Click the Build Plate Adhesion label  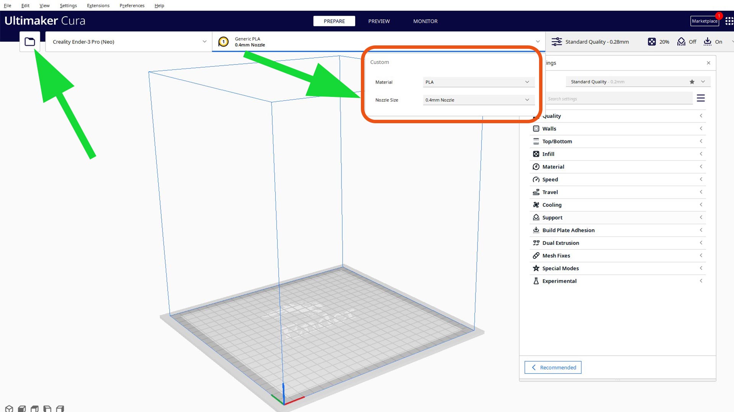(x=568, y=230)
